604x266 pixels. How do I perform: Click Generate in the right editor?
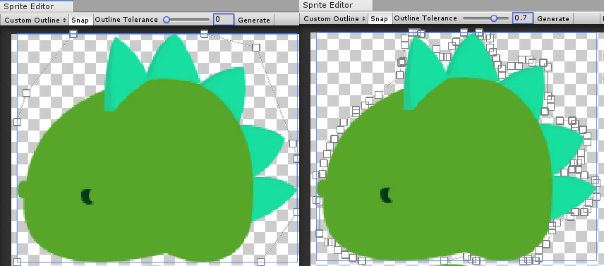pyautogui.click(x=553, y=18)
